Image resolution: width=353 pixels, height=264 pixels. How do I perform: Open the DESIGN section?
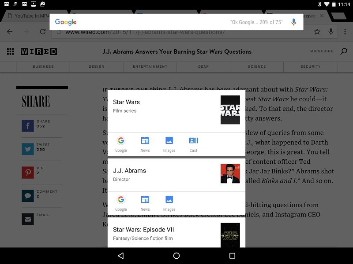point(97,67)
